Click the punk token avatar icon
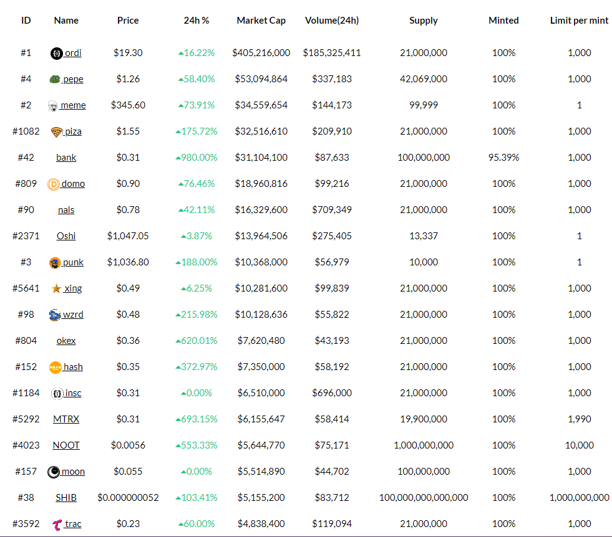 click(55, 263)
